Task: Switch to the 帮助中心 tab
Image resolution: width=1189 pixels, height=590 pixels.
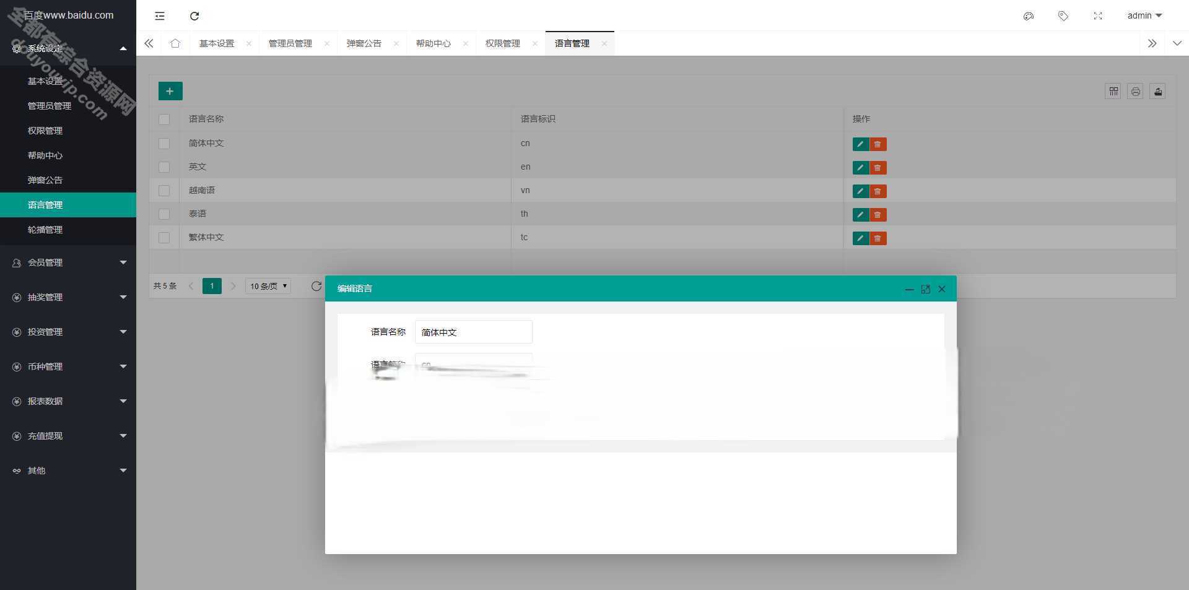Action: click(433, 43)
